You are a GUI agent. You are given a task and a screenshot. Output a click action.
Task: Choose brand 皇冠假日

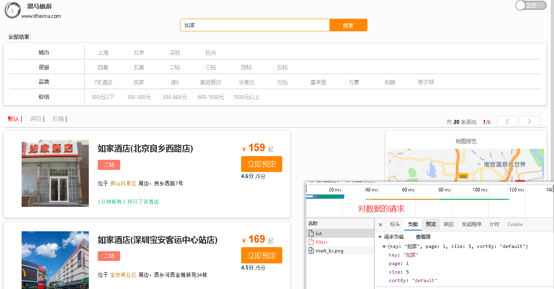[x=211, y=82]
